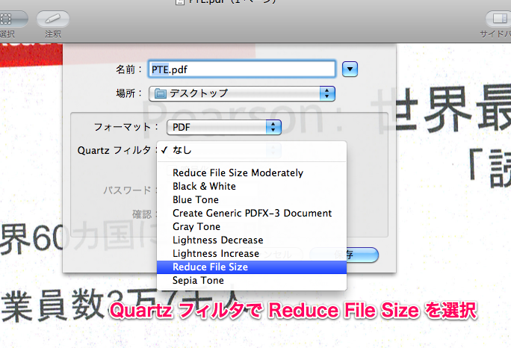Click the 注釈 annotate pencil toolbar icon
Image resolution: width=511 pixels, height=348 pixels.
tap(53, 19)
